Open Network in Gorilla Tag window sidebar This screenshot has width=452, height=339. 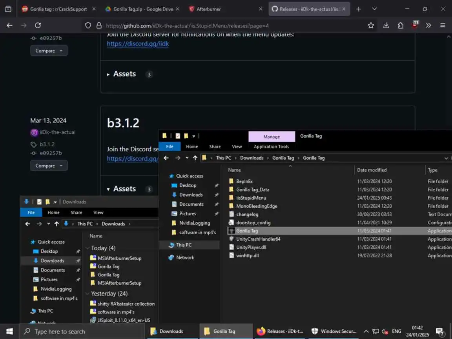(x=185, y=257)
